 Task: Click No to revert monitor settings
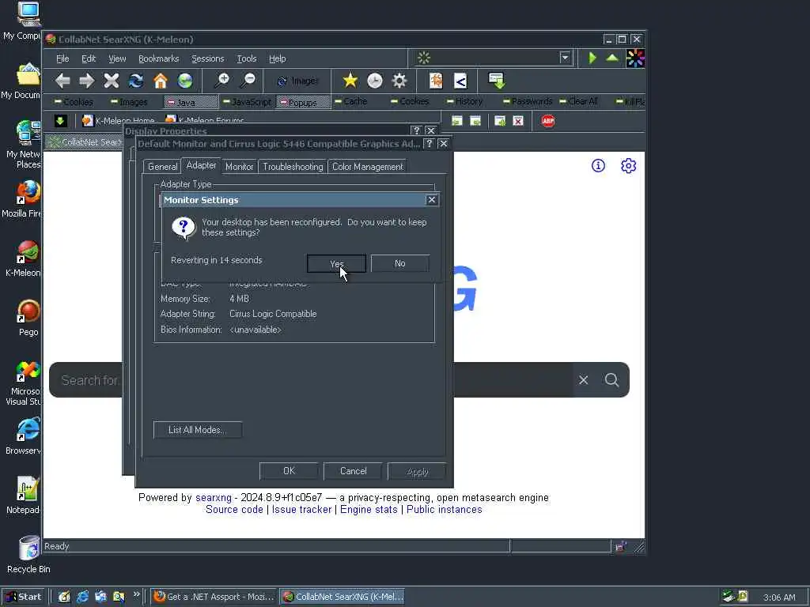[x=399, y=263]
